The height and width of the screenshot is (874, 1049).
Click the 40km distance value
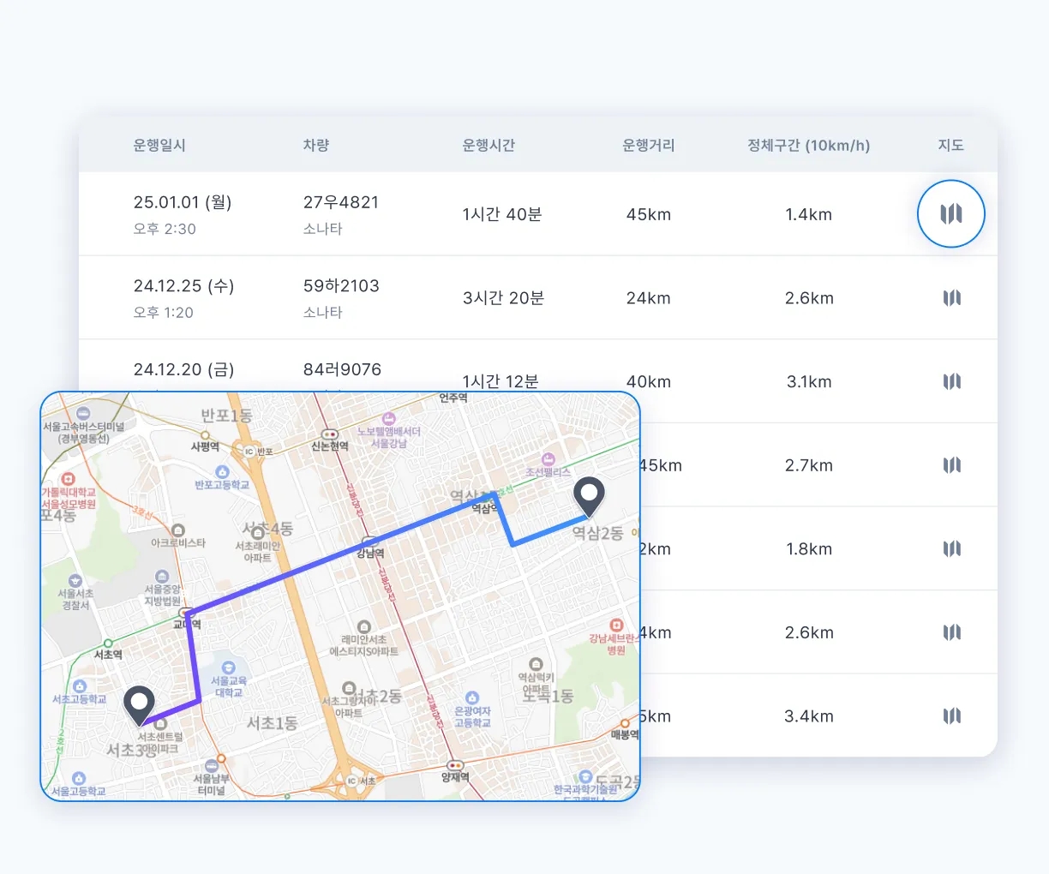click(649, 381)
